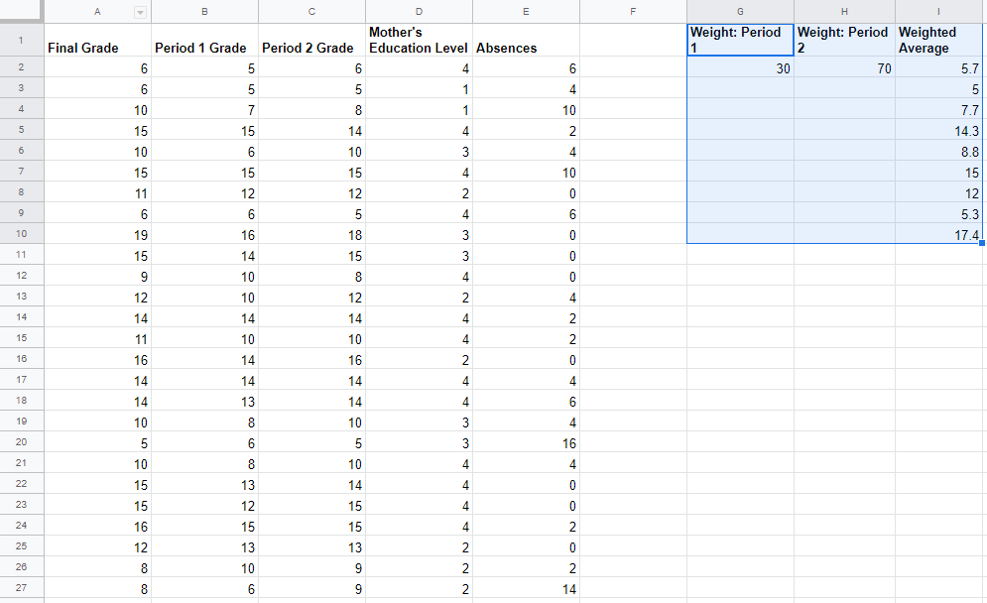Select empty cell F1
This screenshot has width=987, height=603.
click(x=633, y=41)
